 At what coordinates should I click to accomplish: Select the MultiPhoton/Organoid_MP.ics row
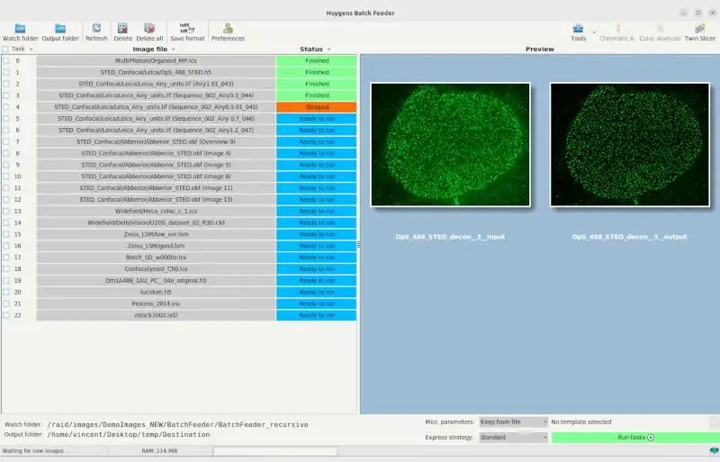tap(156, 60)
